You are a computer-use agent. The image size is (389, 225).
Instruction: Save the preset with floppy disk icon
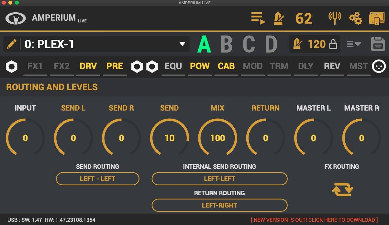(x=377, y=44)
